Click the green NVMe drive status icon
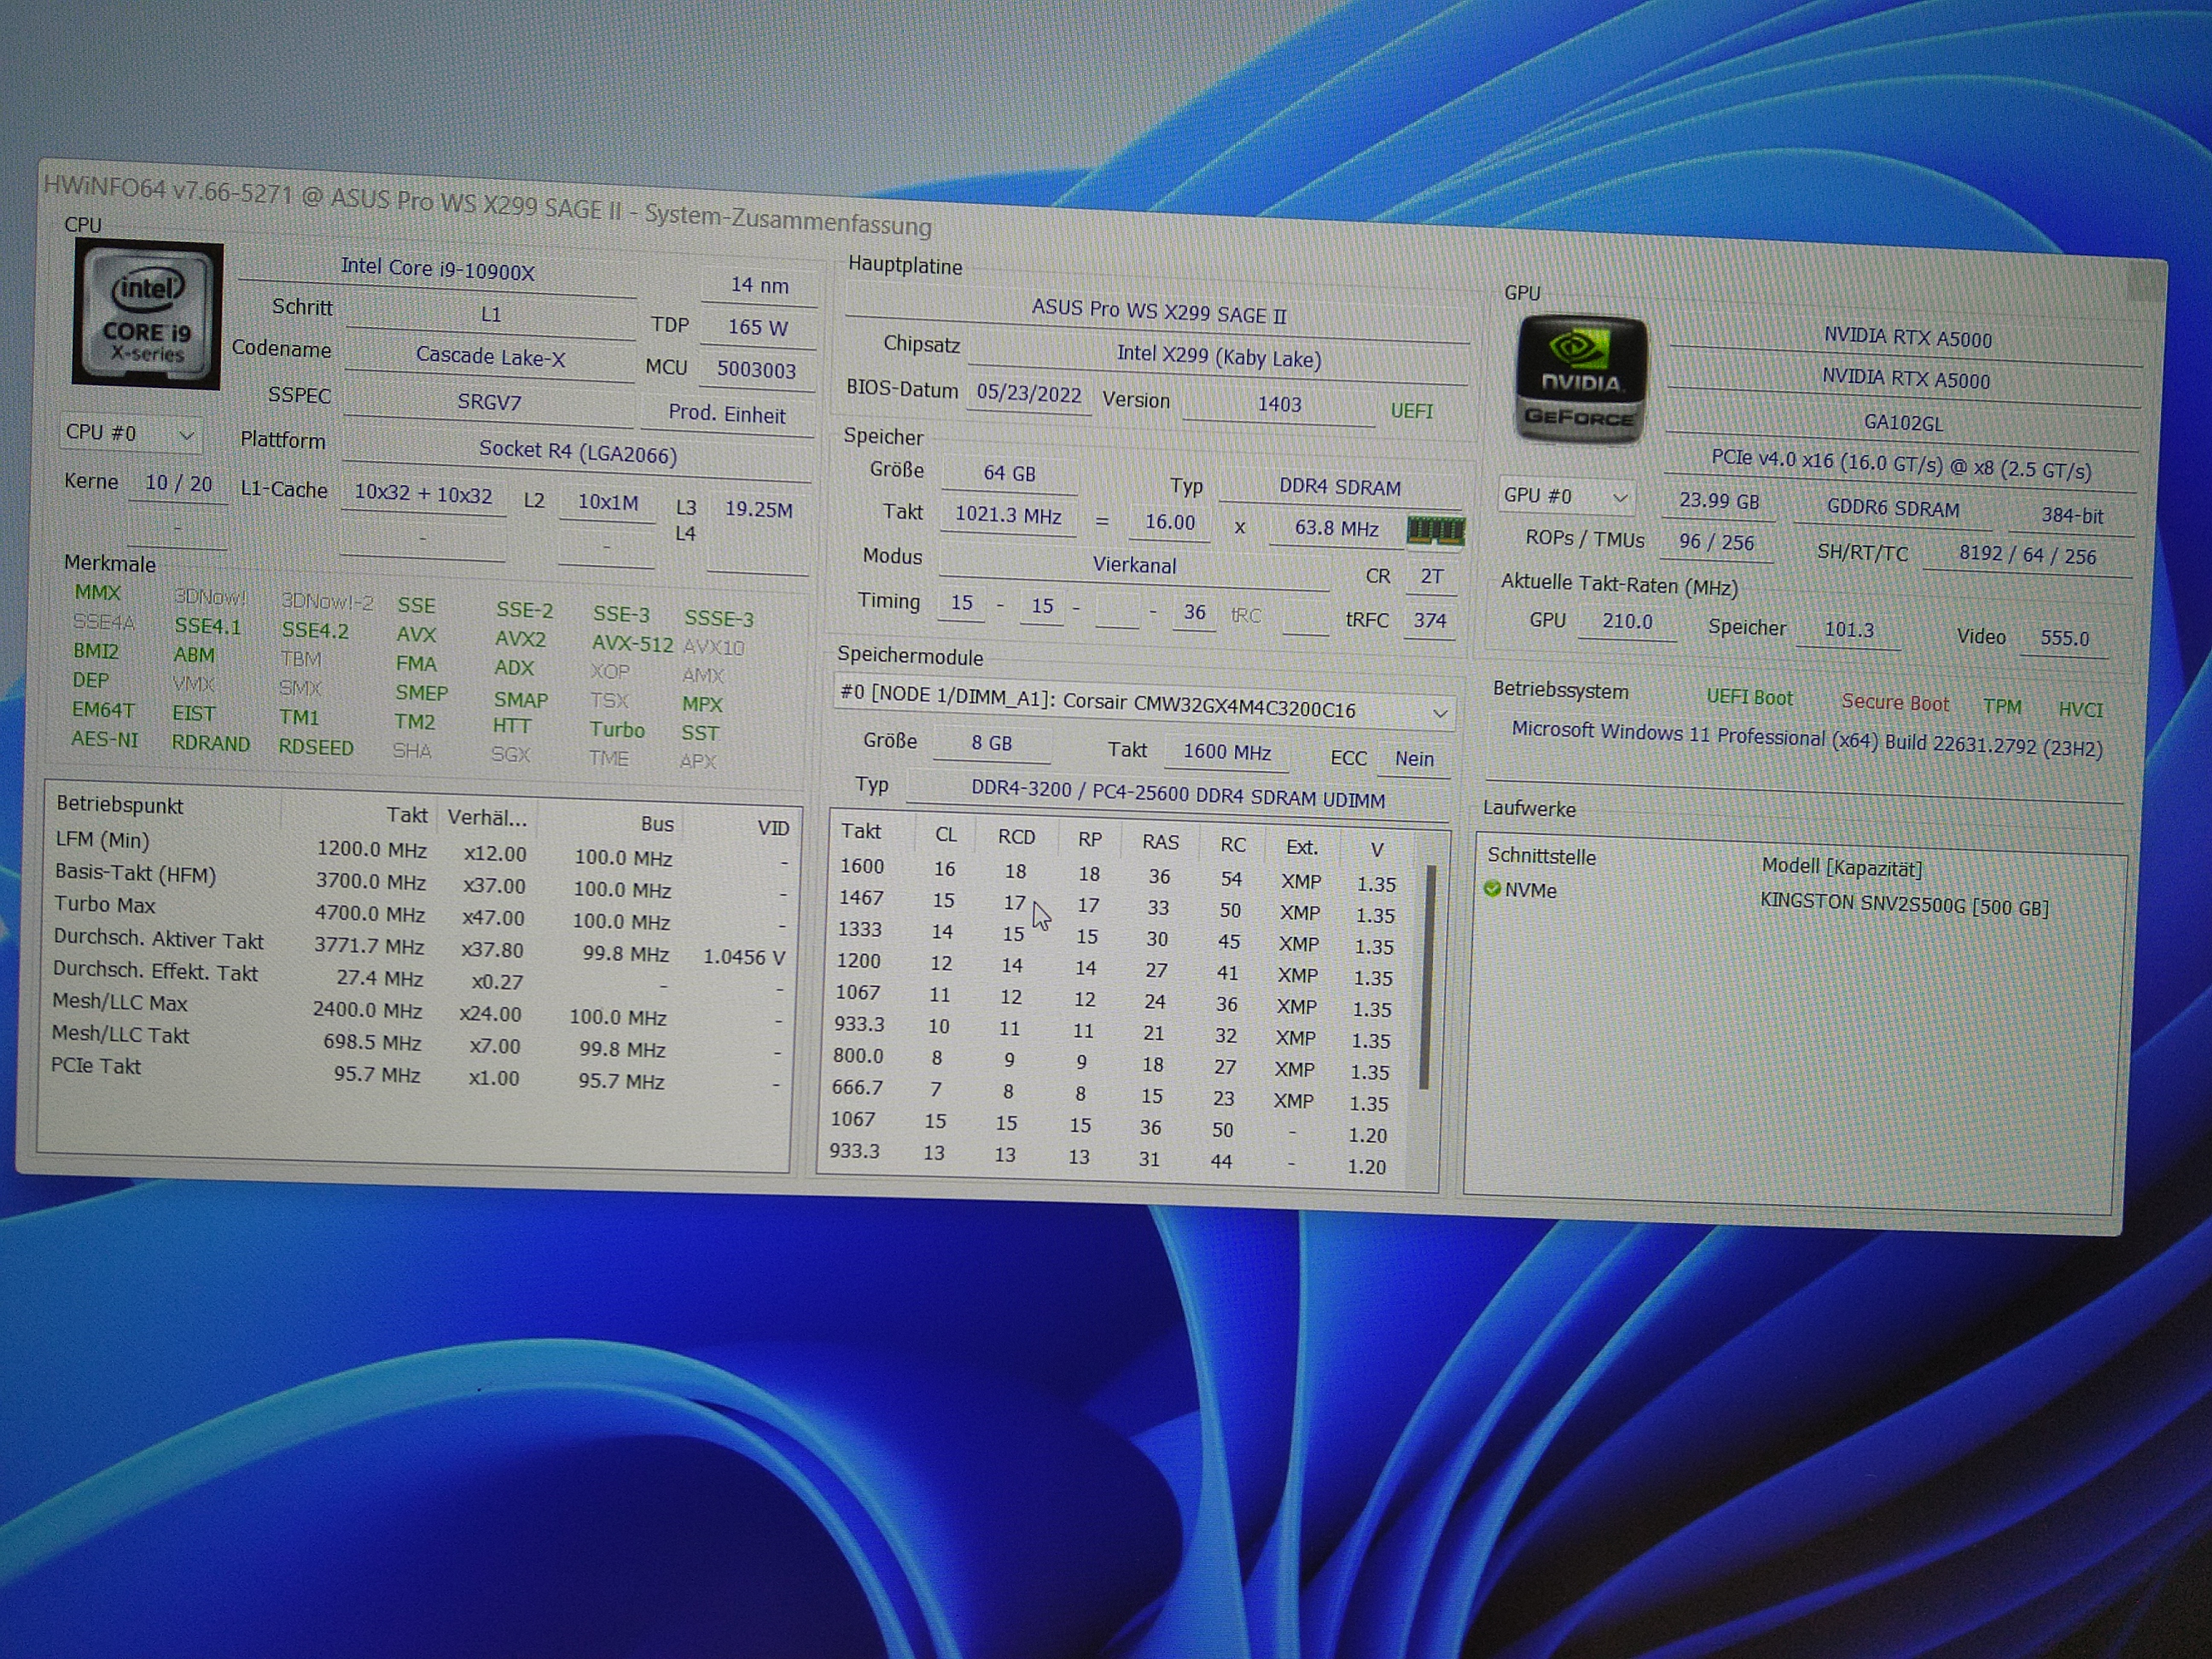 coord(1492,889)
